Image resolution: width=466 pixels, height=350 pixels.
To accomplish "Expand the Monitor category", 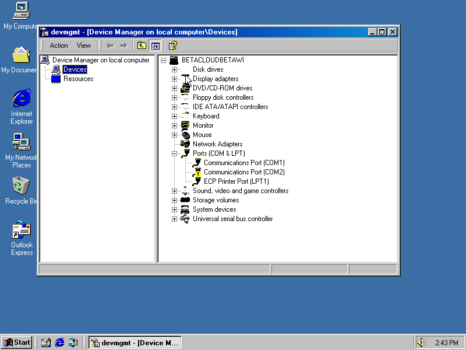I will pos(174,125).
